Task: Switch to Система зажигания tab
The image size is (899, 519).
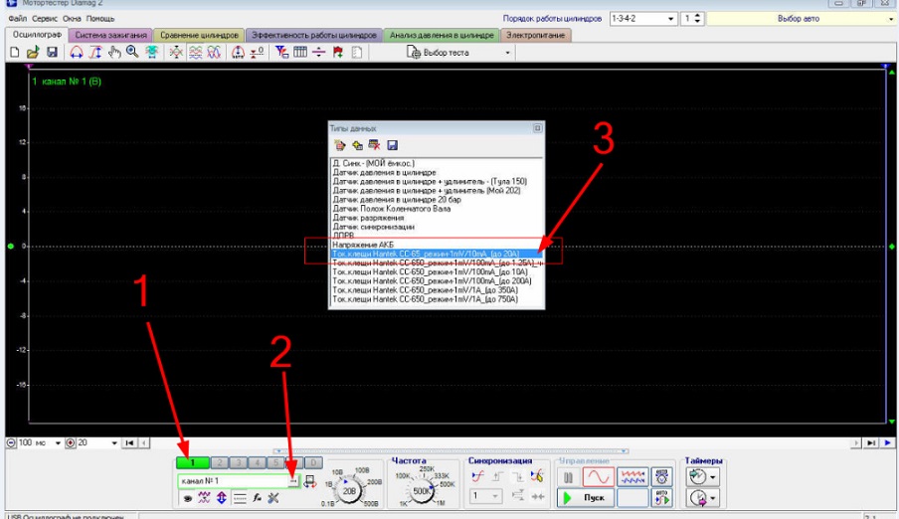Action: point(110,35)
